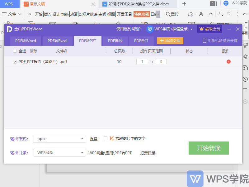Click the overlapping frames icon in right sidebar

click(x=245, y=68)
